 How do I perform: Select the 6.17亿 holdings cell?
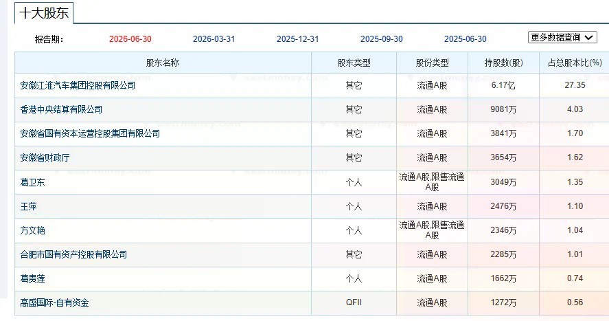coord(503,85)
